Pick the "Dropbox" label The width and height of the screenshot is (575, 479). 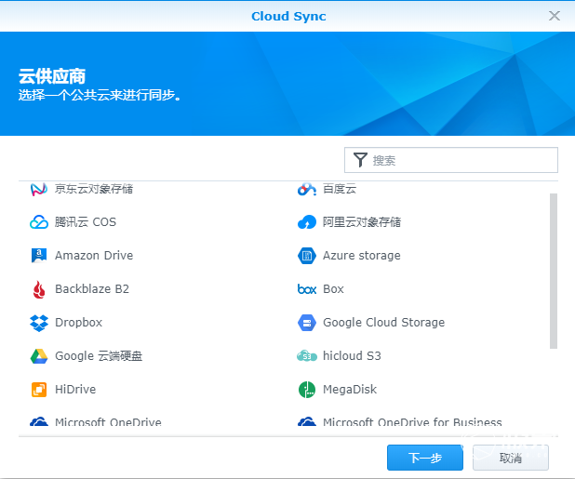coord(78,323)
